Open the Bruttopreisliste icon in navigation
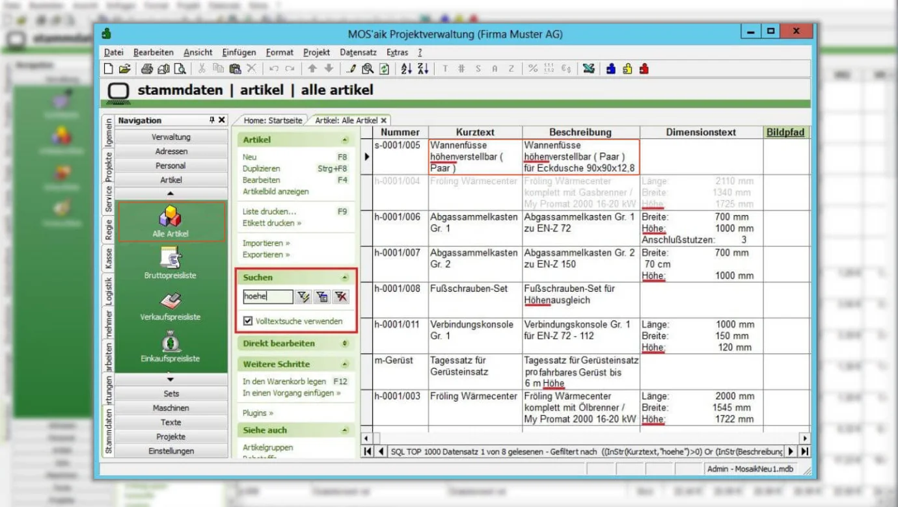Screen dimensions: 898x507 [x=170, y=257]
